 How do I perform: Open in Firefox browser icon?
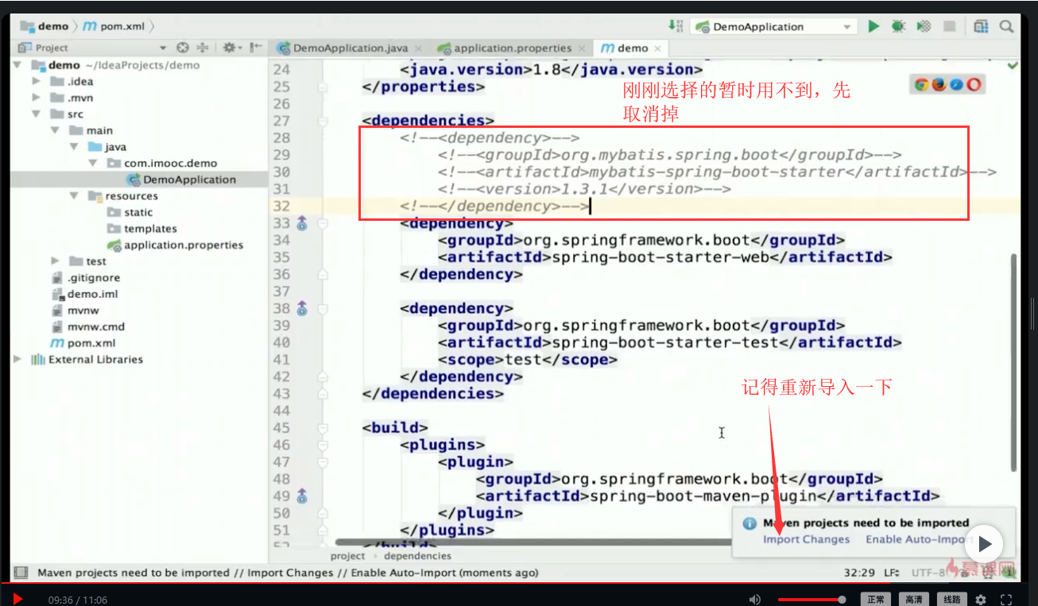pos(939,84)
